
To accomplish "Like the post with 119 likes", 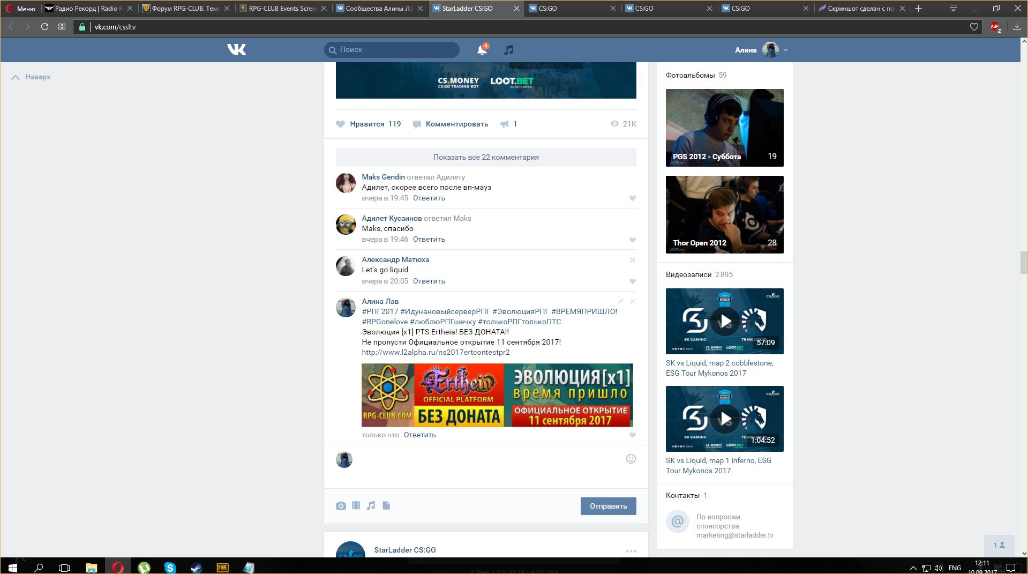I will (x=368, y=124).
